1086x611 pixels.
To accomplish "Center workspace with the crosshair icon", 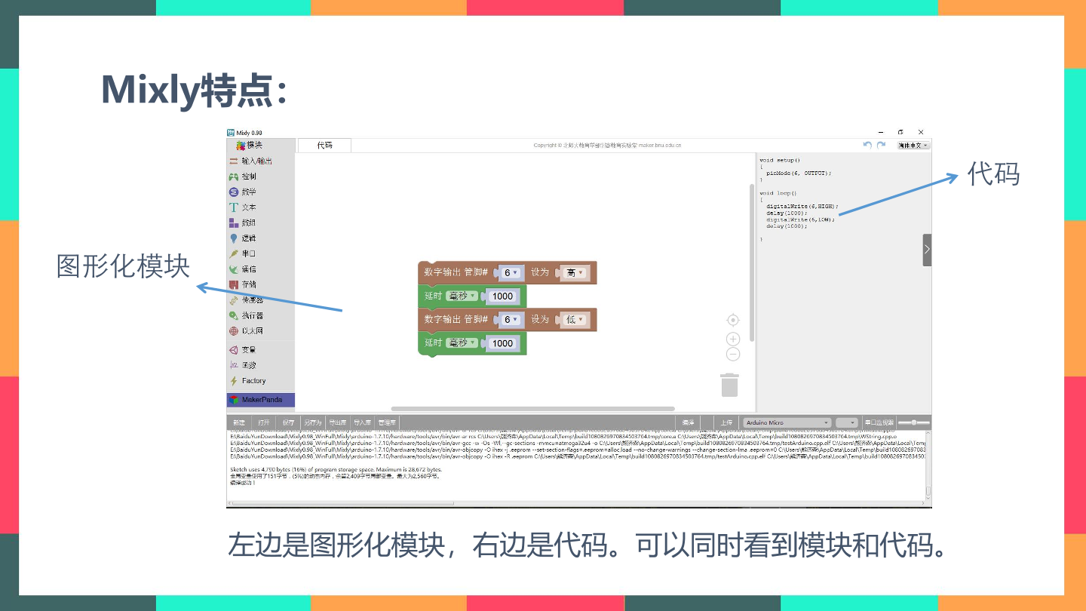I will pos(732,321).
